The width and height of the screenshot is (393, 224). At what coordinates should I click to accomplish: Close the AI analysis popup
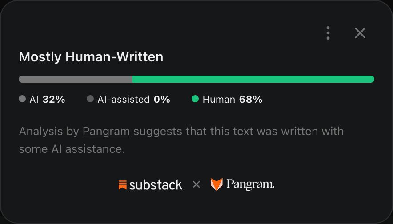360,33
